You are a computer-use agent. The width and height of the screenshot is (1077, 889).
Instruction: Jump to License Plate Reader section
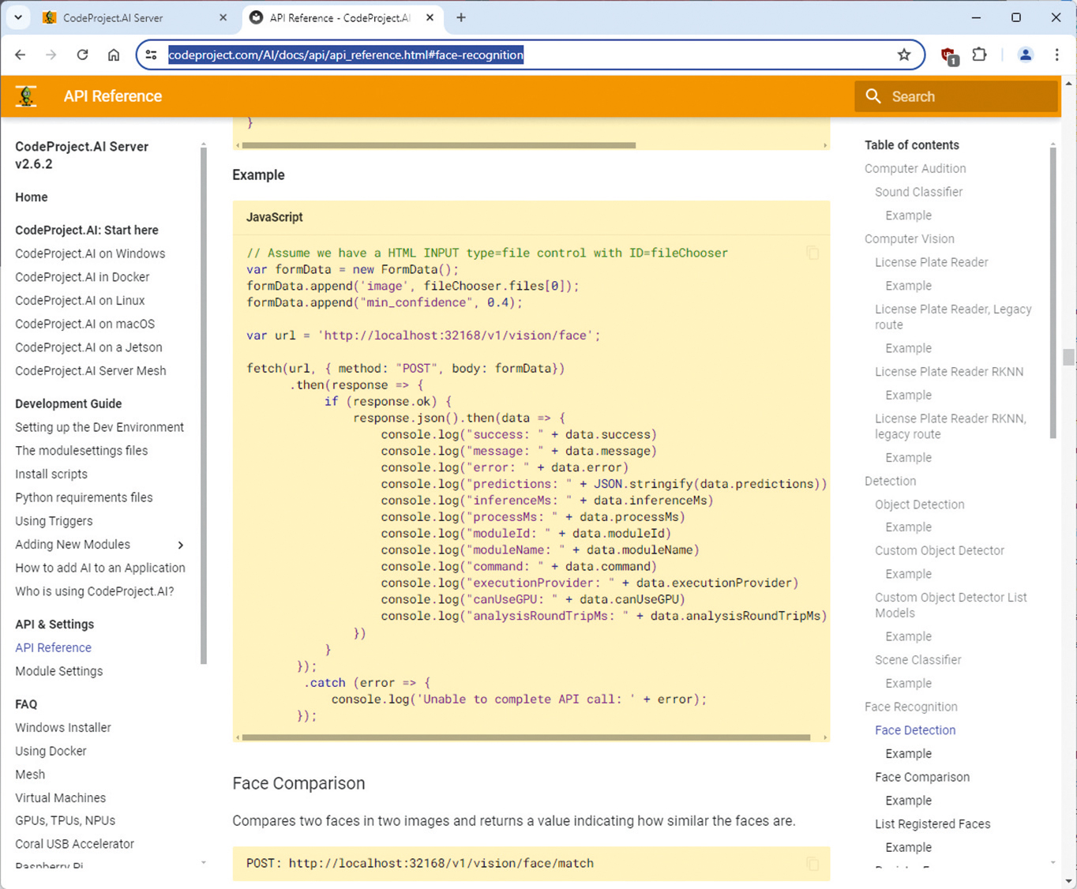[931, 262]
